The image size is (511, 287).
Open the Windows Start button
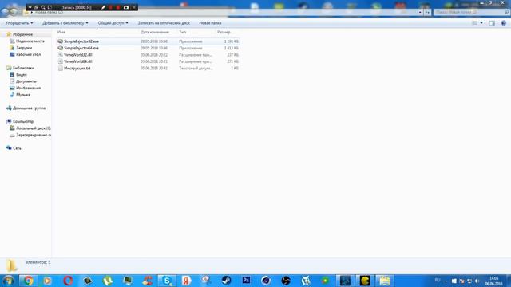[8, 281]
